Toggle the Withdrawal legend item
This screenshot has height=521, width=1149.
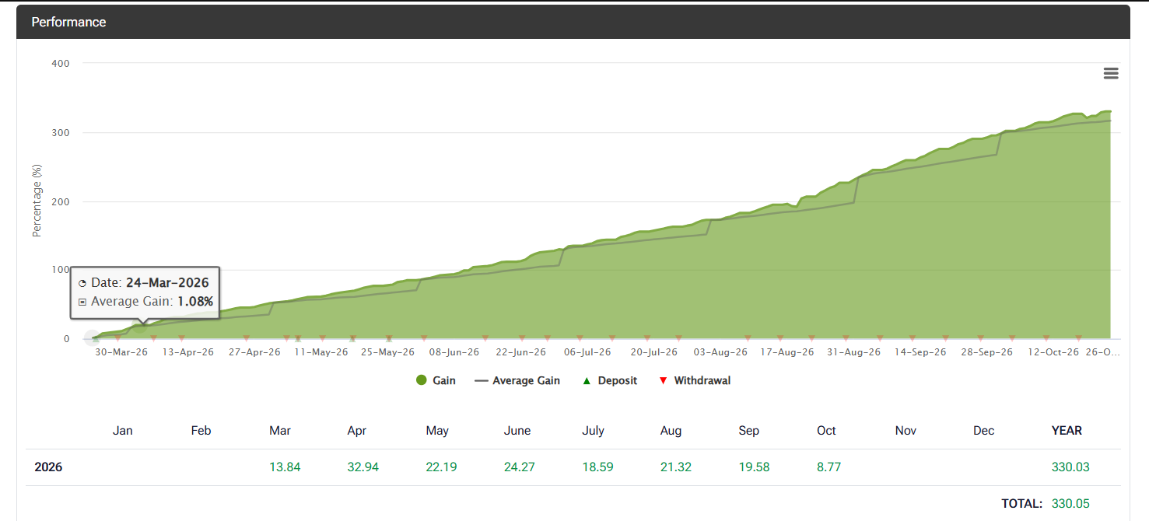point(695,381)
